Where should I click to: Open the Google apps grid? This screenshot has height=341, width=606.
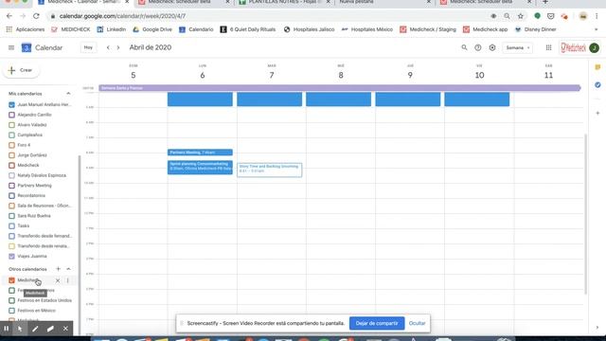click(x=548, y=47)
